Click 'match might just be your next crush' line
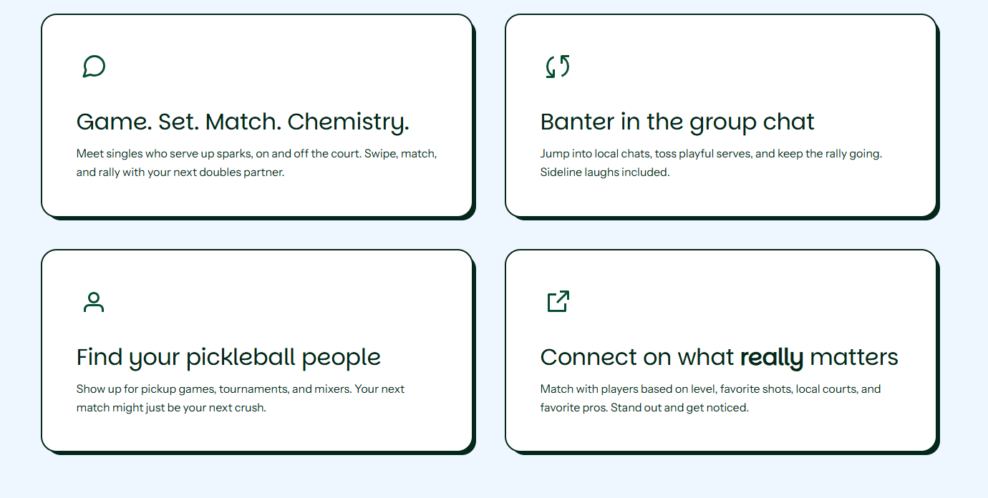 tap(171, 408)
